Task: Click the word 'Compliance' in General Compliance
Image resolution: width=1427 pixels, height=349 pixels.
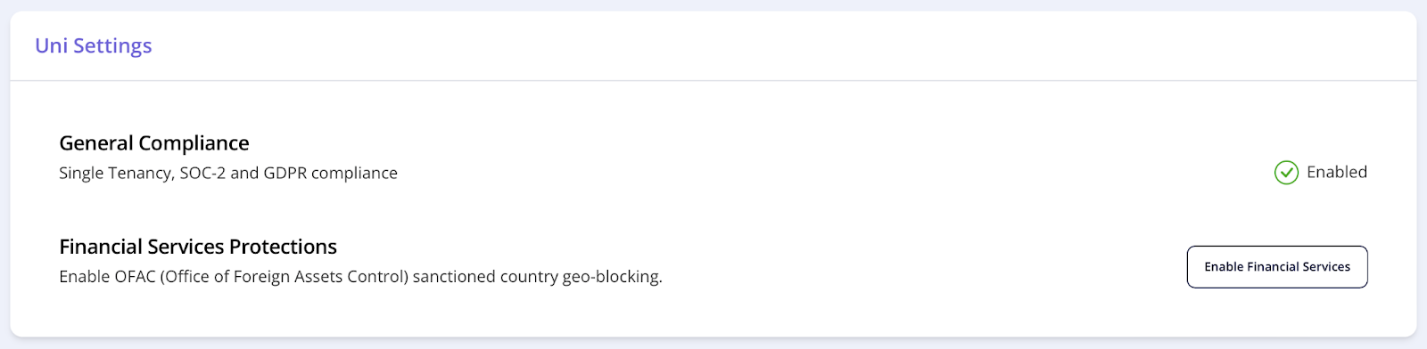Action: coord(194,143)
